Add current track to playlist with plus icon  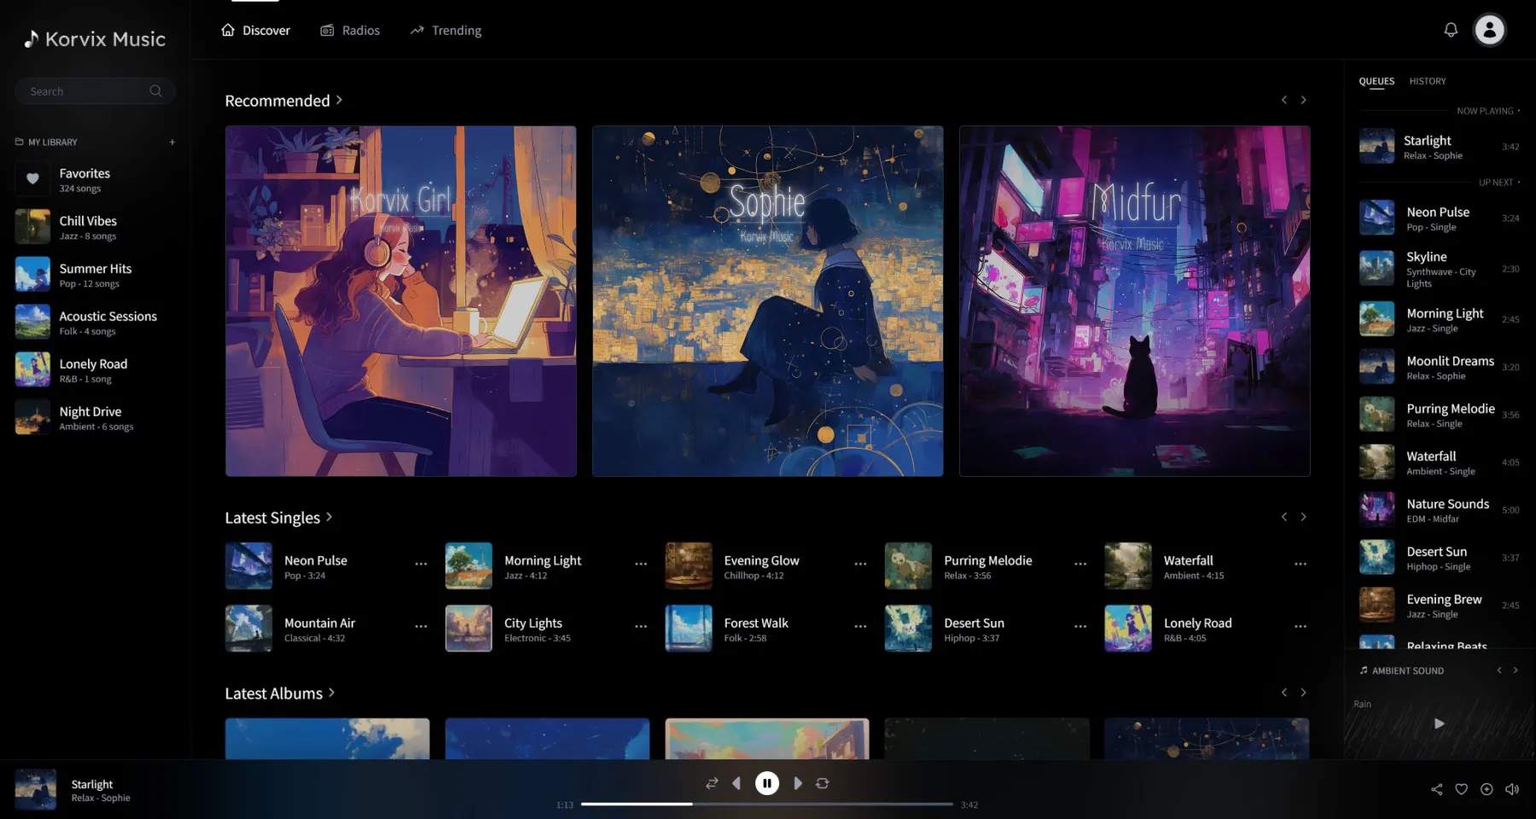(1487, 789)
